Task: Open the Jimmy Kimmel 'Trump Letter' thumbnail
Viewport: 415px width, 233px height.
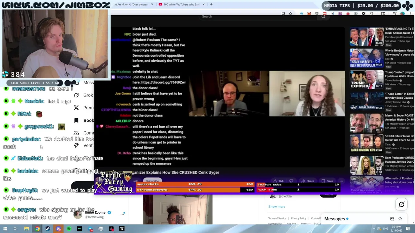Action: (x=366, y=101)
